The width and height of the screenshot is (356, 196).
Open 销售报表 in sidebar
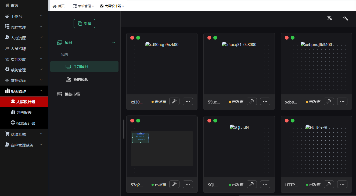tap(24, 113)
